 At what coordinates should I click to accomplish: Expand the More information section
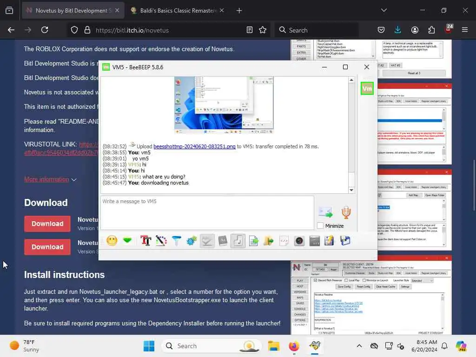click(x=50, y=179)
